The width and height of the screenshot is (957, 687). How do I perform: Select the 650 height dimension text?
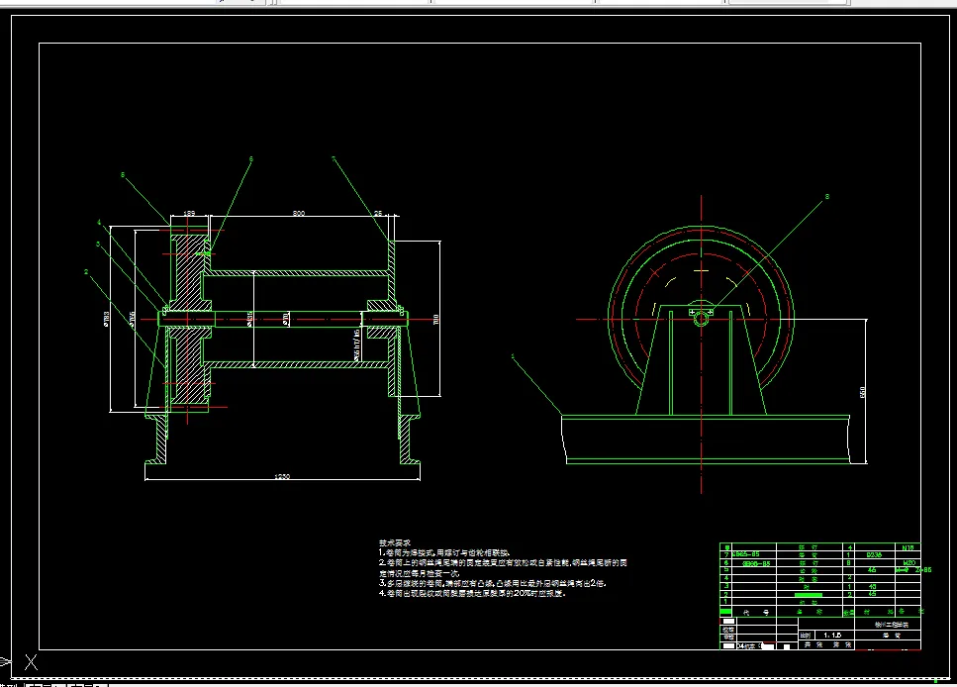862,391
